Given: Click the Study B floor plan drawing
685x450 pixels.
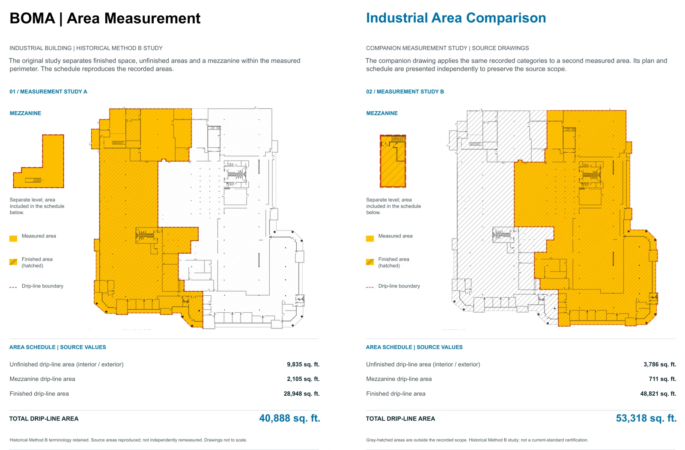Looking at the screenshot, I should coord(552,218).
